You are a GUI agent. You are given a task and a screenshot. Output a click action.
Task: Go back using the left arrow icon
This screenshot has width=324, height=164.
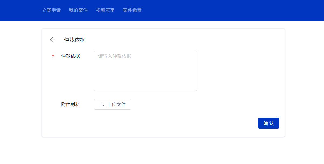tap(53, 40)
